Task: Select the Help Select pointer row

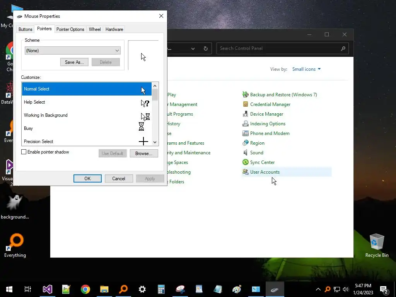Action: 87,102
